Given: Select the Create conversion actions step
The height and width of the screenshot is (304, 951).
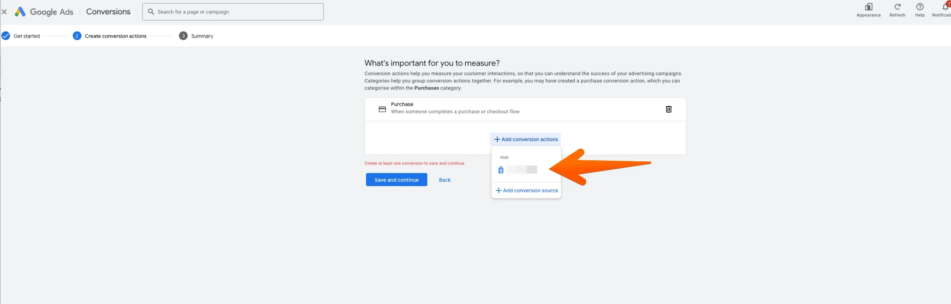Looking at the screenshot, I should coord(109,36).
